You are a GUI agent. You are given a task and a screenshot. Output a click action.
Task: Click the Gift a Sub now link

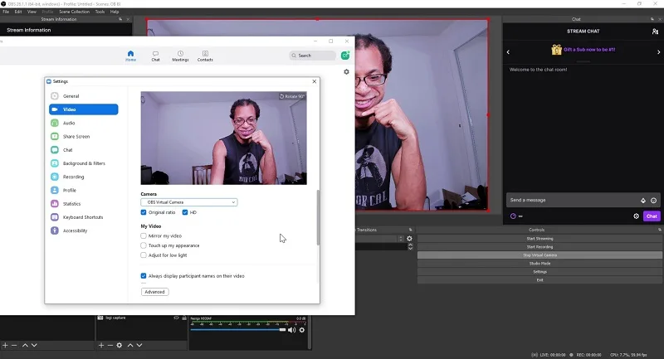click(x=589, y=50)
